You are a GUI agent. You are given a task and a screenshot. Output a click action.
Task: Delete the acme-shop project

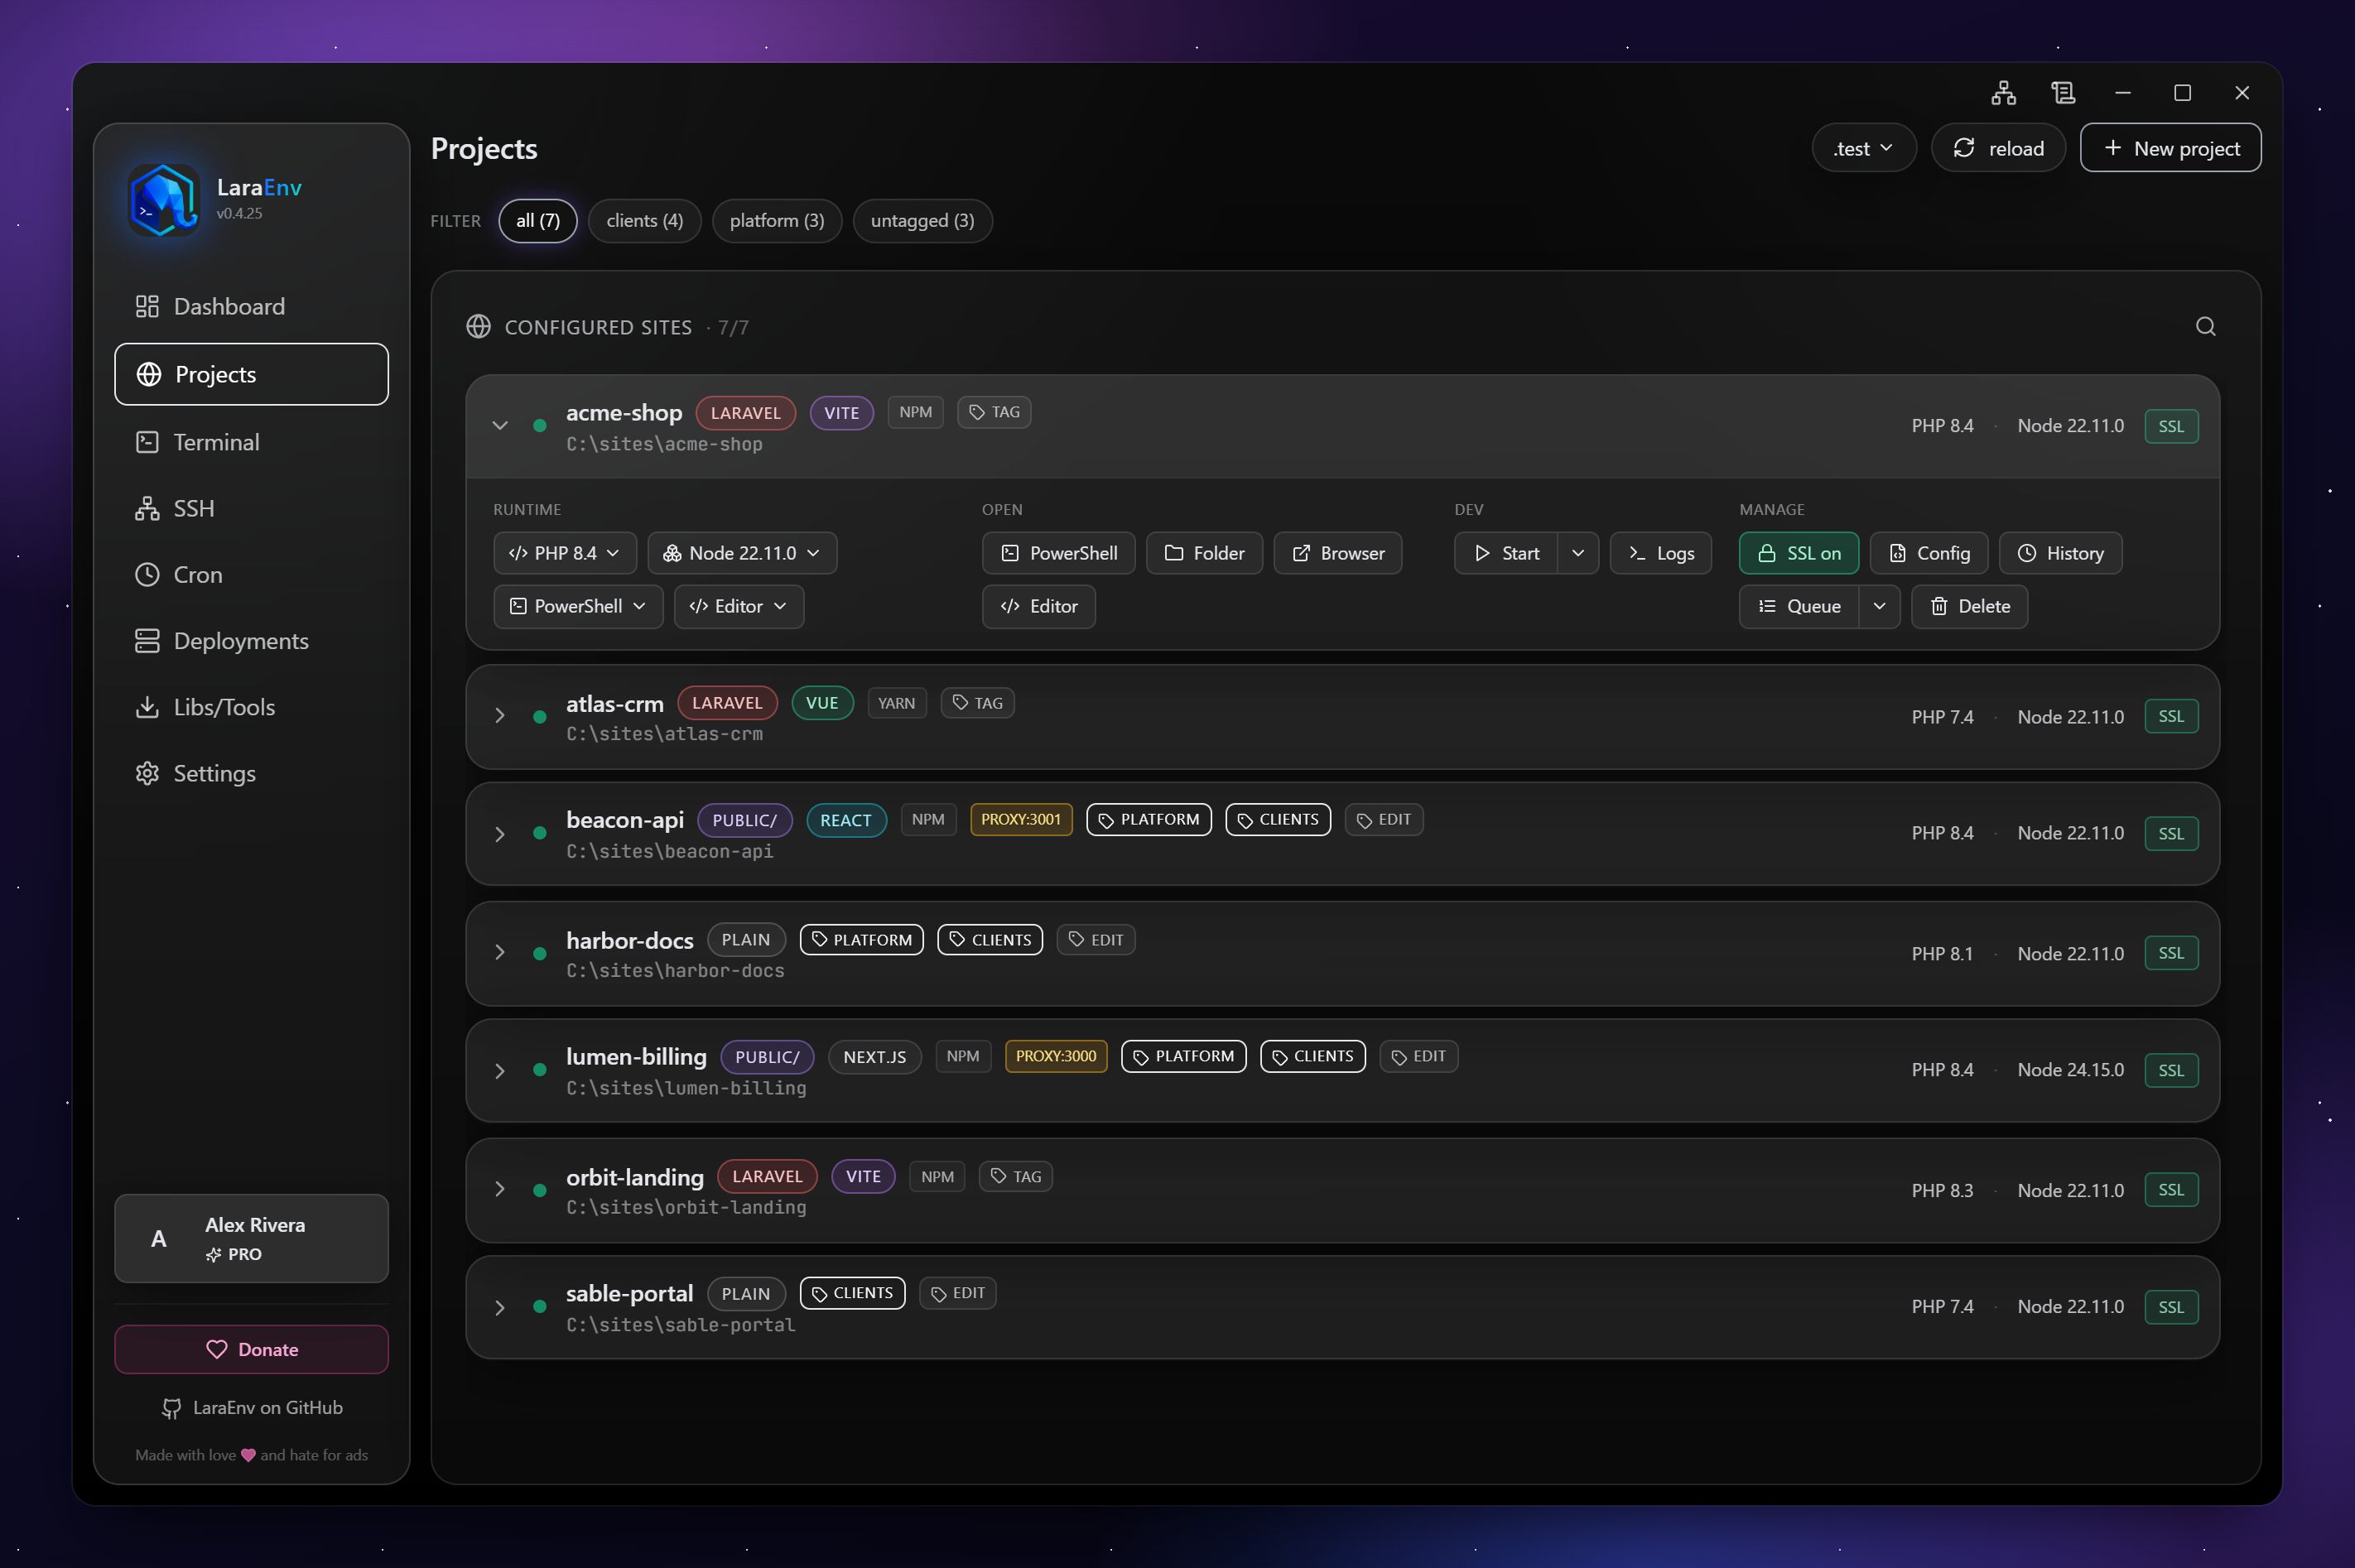[x=1969, y=606]
